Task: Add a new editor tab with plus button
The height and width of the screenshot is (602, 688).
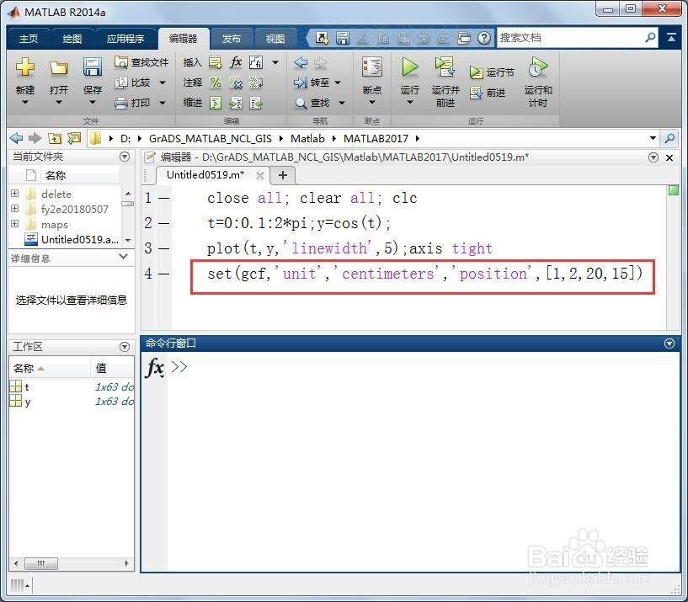Action: tap(283, 175)
